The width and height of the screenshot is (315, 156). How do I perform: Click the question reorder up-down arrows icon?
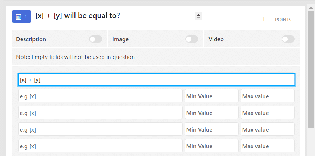tap(198, 16)
